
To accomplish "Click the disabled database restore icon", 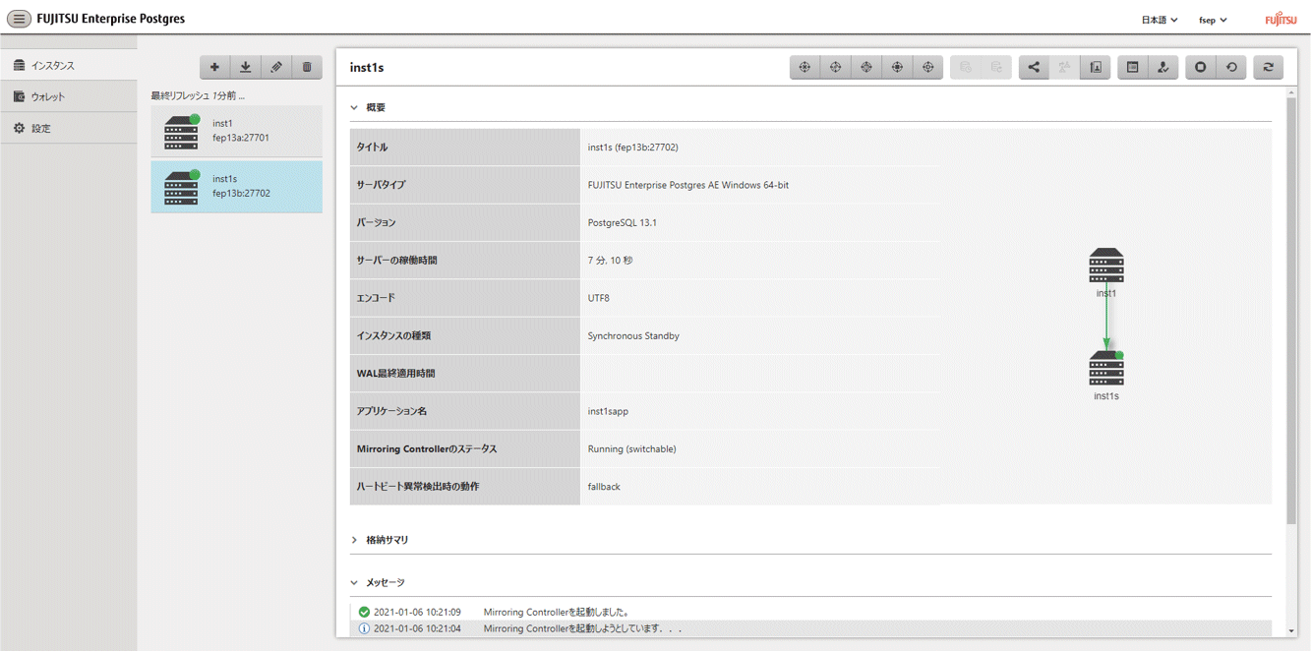I will (x=996, y=67).
